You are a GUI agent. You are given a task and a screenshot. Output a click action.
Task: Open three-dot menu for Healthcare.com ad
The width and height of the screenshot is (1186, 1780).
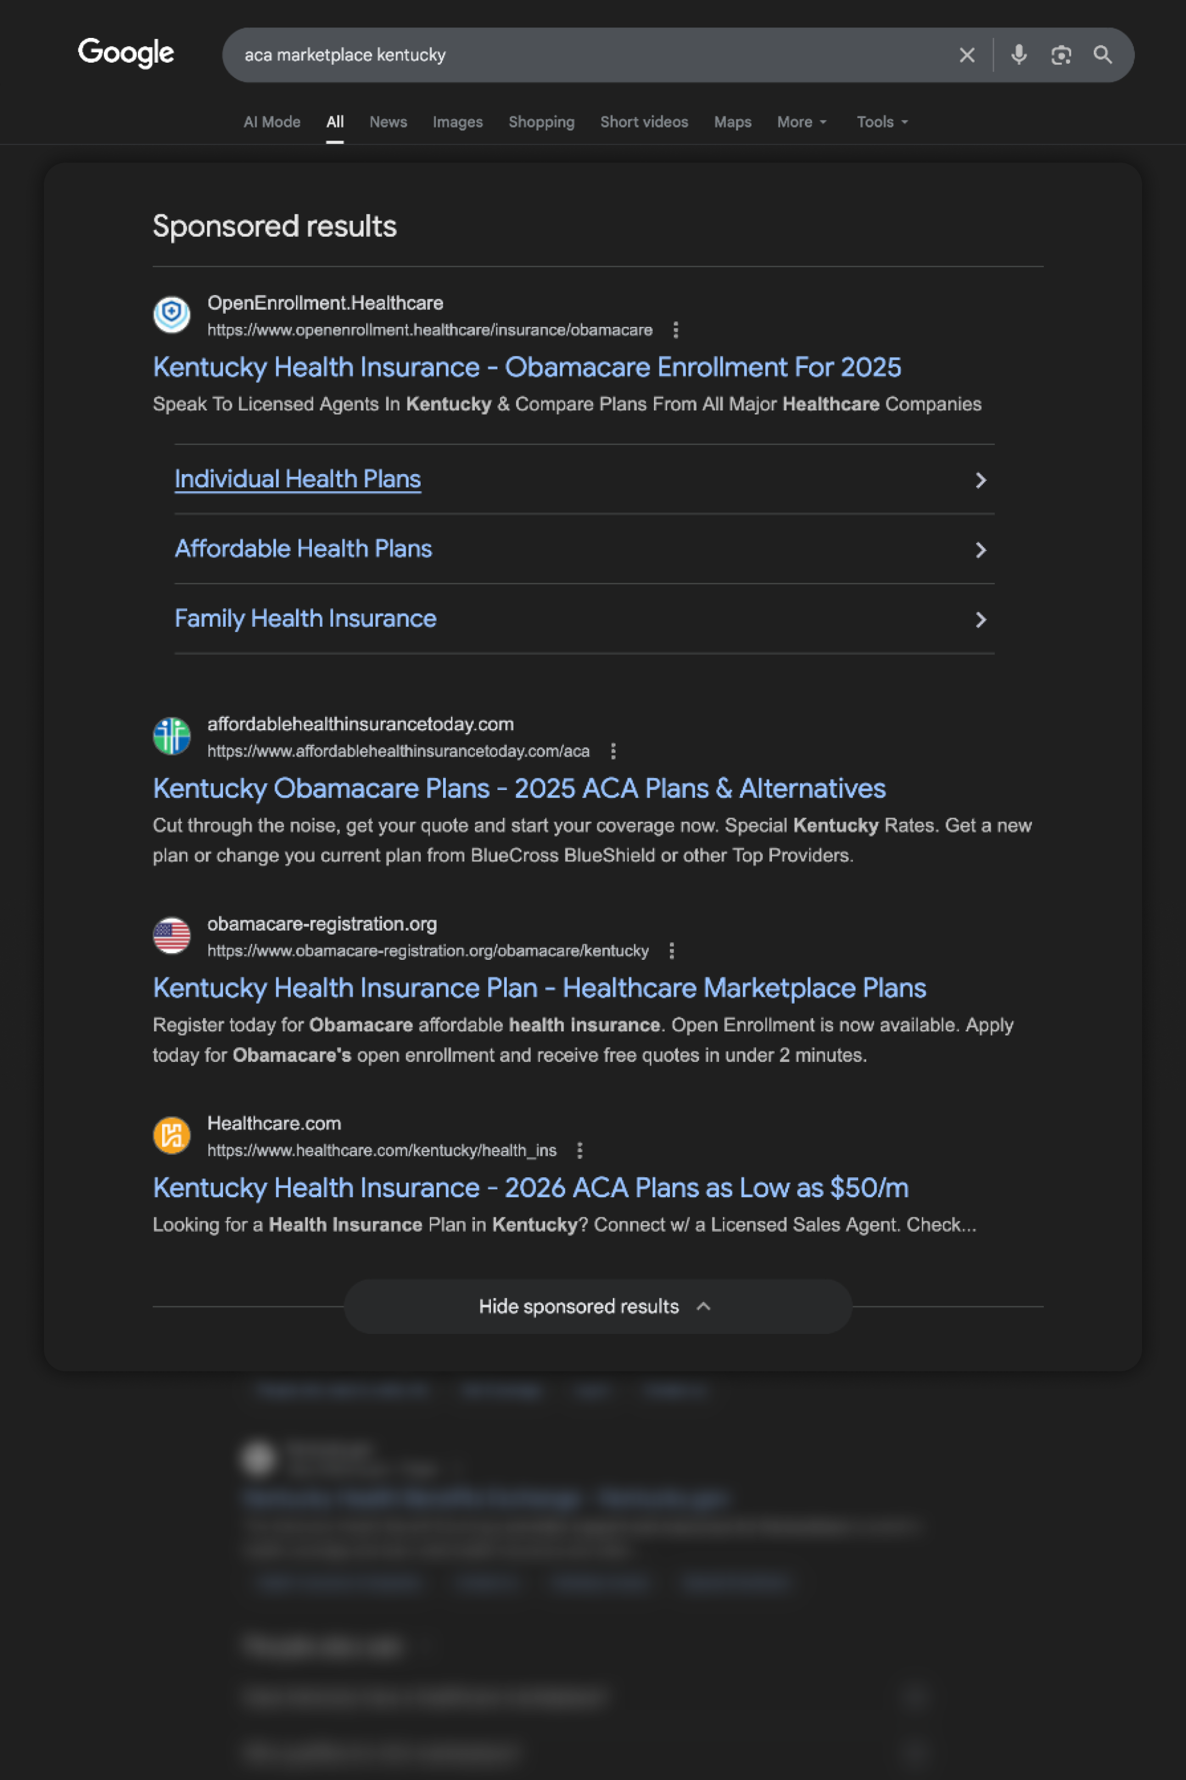[579, 1150]
